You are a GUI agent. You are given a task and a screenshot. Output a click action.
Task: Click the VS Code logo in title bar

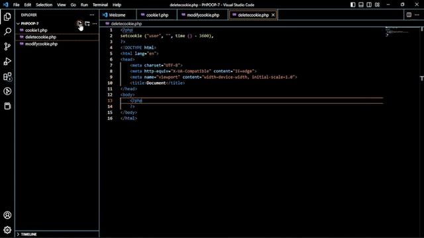tap(6, 5)
